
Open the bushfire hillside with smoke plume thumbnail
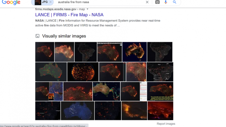134,111
